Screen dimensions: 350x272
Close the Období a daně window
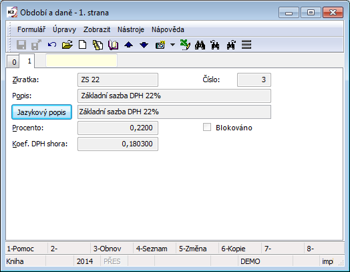tap(333, 13)
